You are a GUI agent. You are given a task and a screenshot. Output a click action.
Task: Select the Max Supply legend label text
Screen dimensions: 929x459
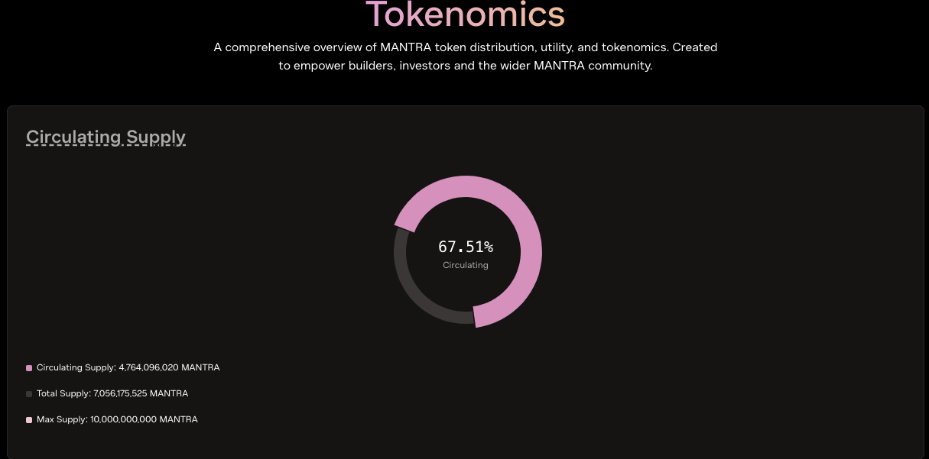click(x=61, y=420)
